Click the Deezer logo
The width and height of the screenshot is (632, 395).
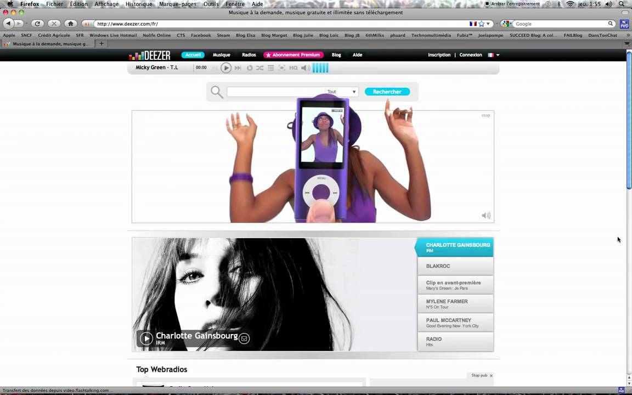tap(150, 55)
